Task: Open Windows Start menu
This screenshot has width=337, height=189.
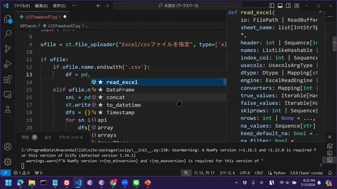Action: 8,183
